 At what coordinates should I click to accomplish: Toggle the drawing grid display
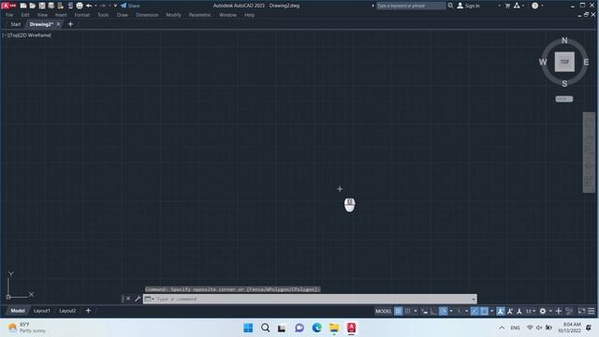tap(398, 312)
